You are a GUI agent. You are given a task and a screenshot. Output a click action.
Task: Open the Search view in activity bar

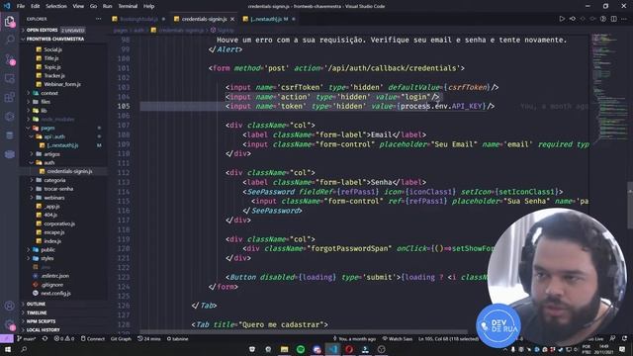point(9,40)
